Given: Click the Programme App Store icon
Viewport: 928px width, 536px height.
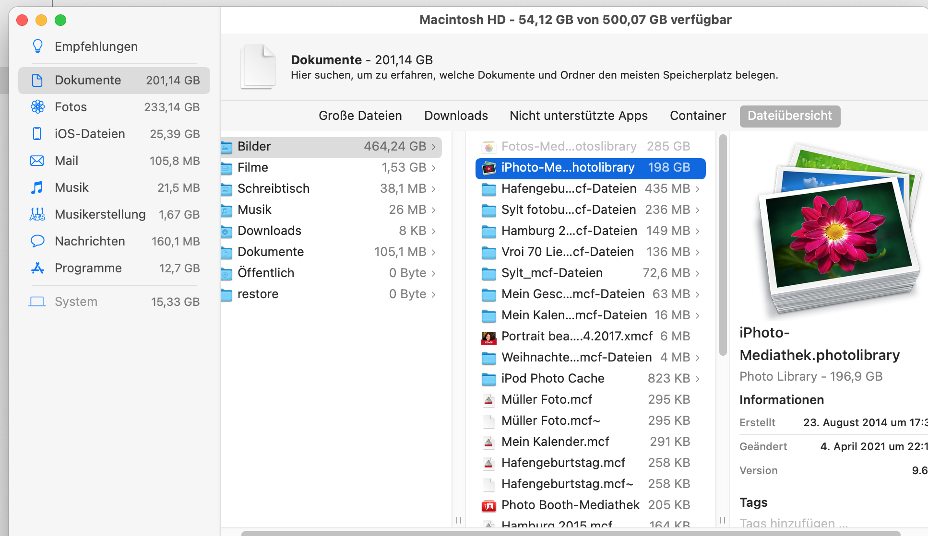Looking at the screenshot, I should pos(37,268).
